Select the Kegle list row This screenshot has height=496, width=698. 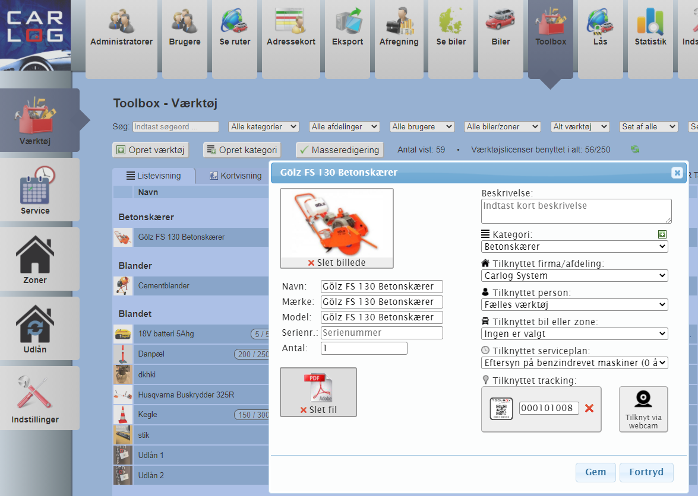click(191, 415)
